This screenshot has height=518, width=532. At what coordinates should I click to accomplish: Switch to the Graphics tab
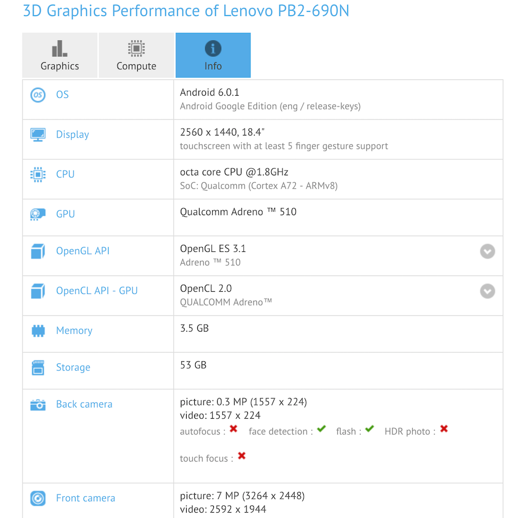pos(60,55)
